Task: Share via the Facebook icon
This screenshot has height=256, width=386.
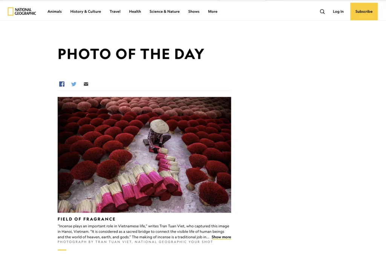Action: point(62,84)
